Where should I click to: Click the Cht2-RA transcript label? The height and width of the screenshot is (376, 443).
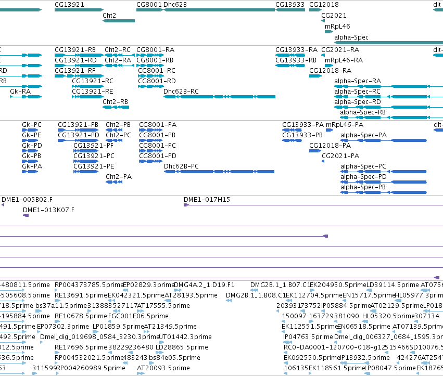[x=118, y=60]
